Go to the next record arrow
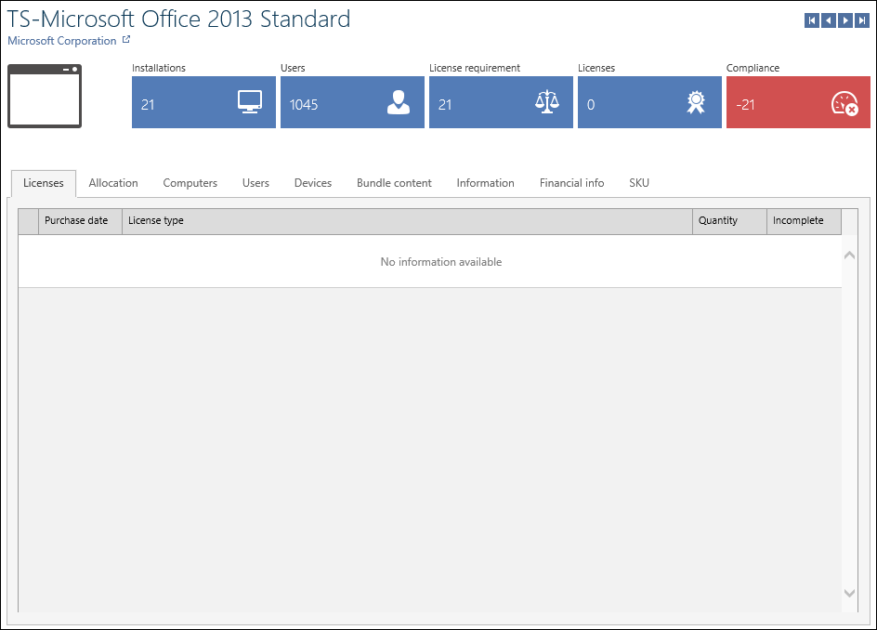The image size is (877, 630). click(x=845, y=20)
